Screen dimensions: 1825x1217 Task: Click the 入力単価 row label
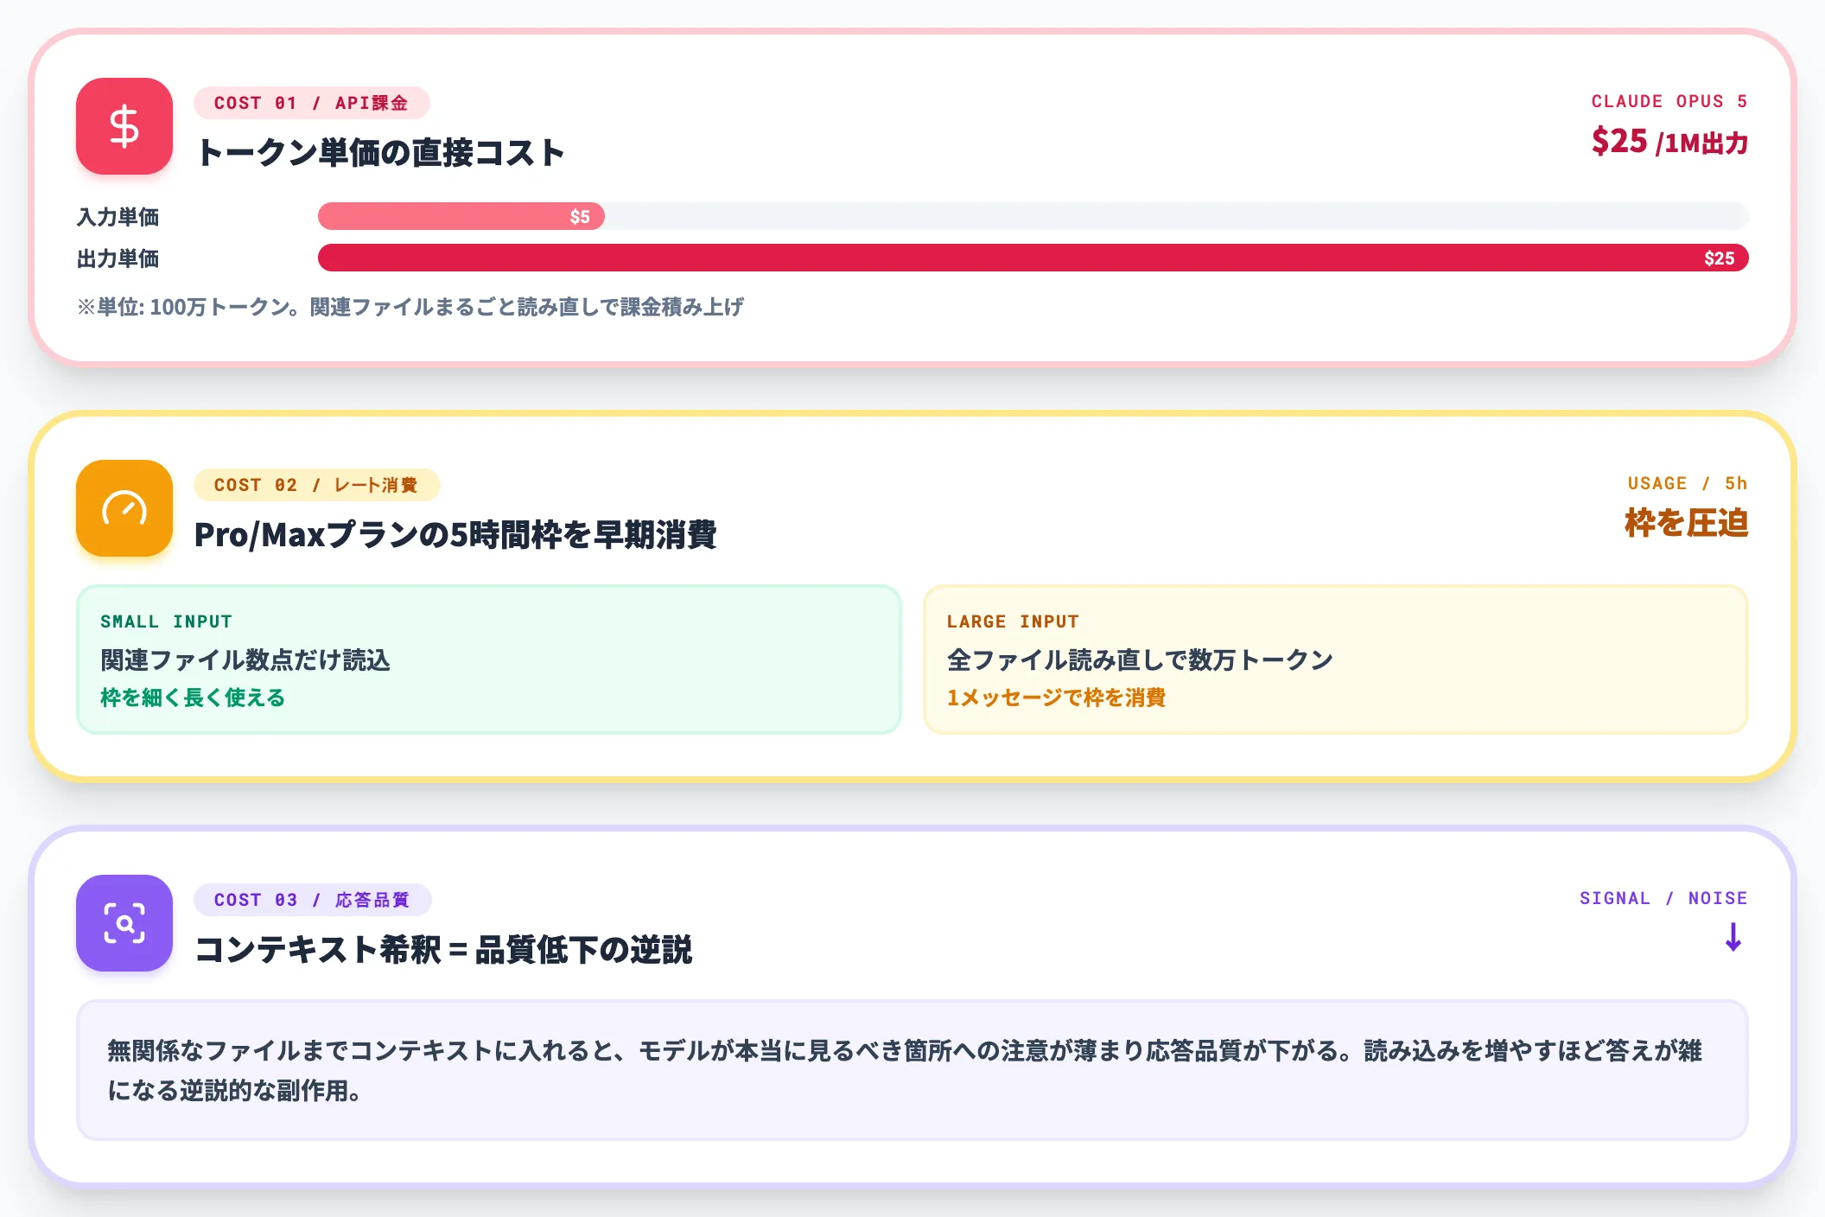coord(118,217)
